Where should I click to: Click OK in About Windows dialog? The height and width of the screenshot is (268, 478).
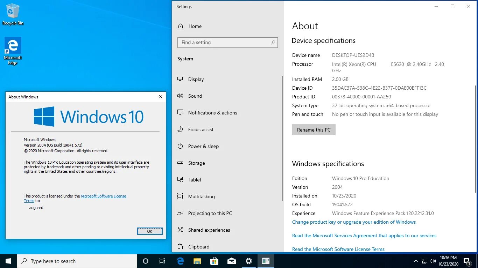(x=150, y=231)
